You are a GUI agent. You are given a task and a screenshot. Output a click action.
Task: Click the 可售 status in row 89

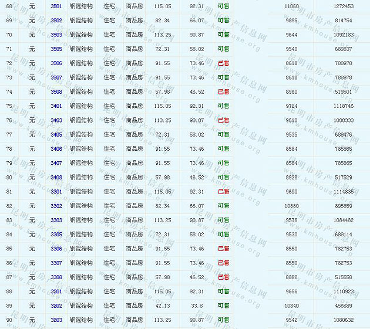[223, 306]
